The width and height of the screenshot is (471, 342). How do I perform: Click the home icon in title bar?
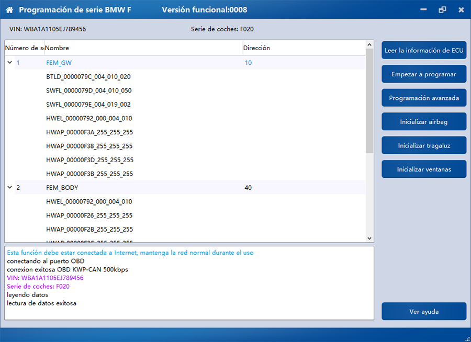9,10
